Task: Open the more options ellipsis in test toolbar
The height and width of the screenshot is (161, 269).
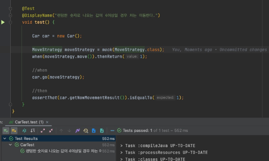Action: click(113, 131)
